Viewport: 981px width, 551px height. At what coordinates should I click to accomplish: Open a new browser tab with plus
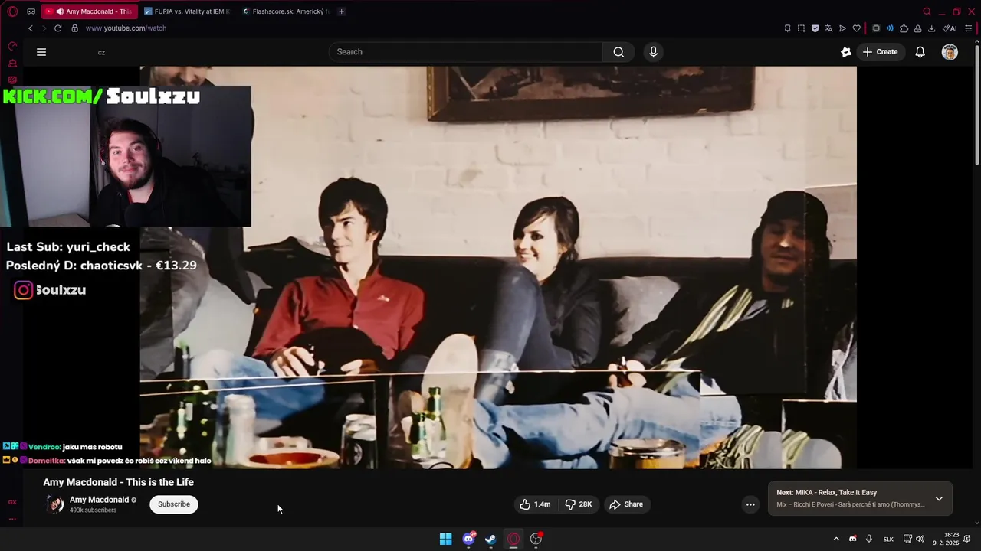(x=341, y=11)
